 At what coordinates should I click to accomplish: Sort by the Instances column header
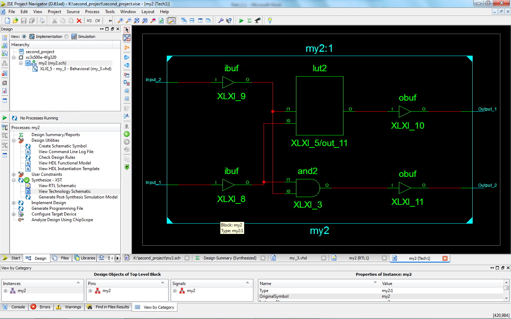pos(42,283)
